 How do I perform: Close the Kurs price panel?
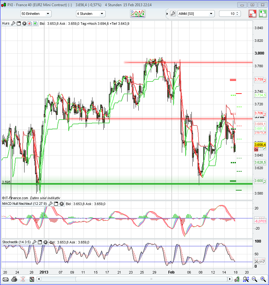click(x=24, y=24)
